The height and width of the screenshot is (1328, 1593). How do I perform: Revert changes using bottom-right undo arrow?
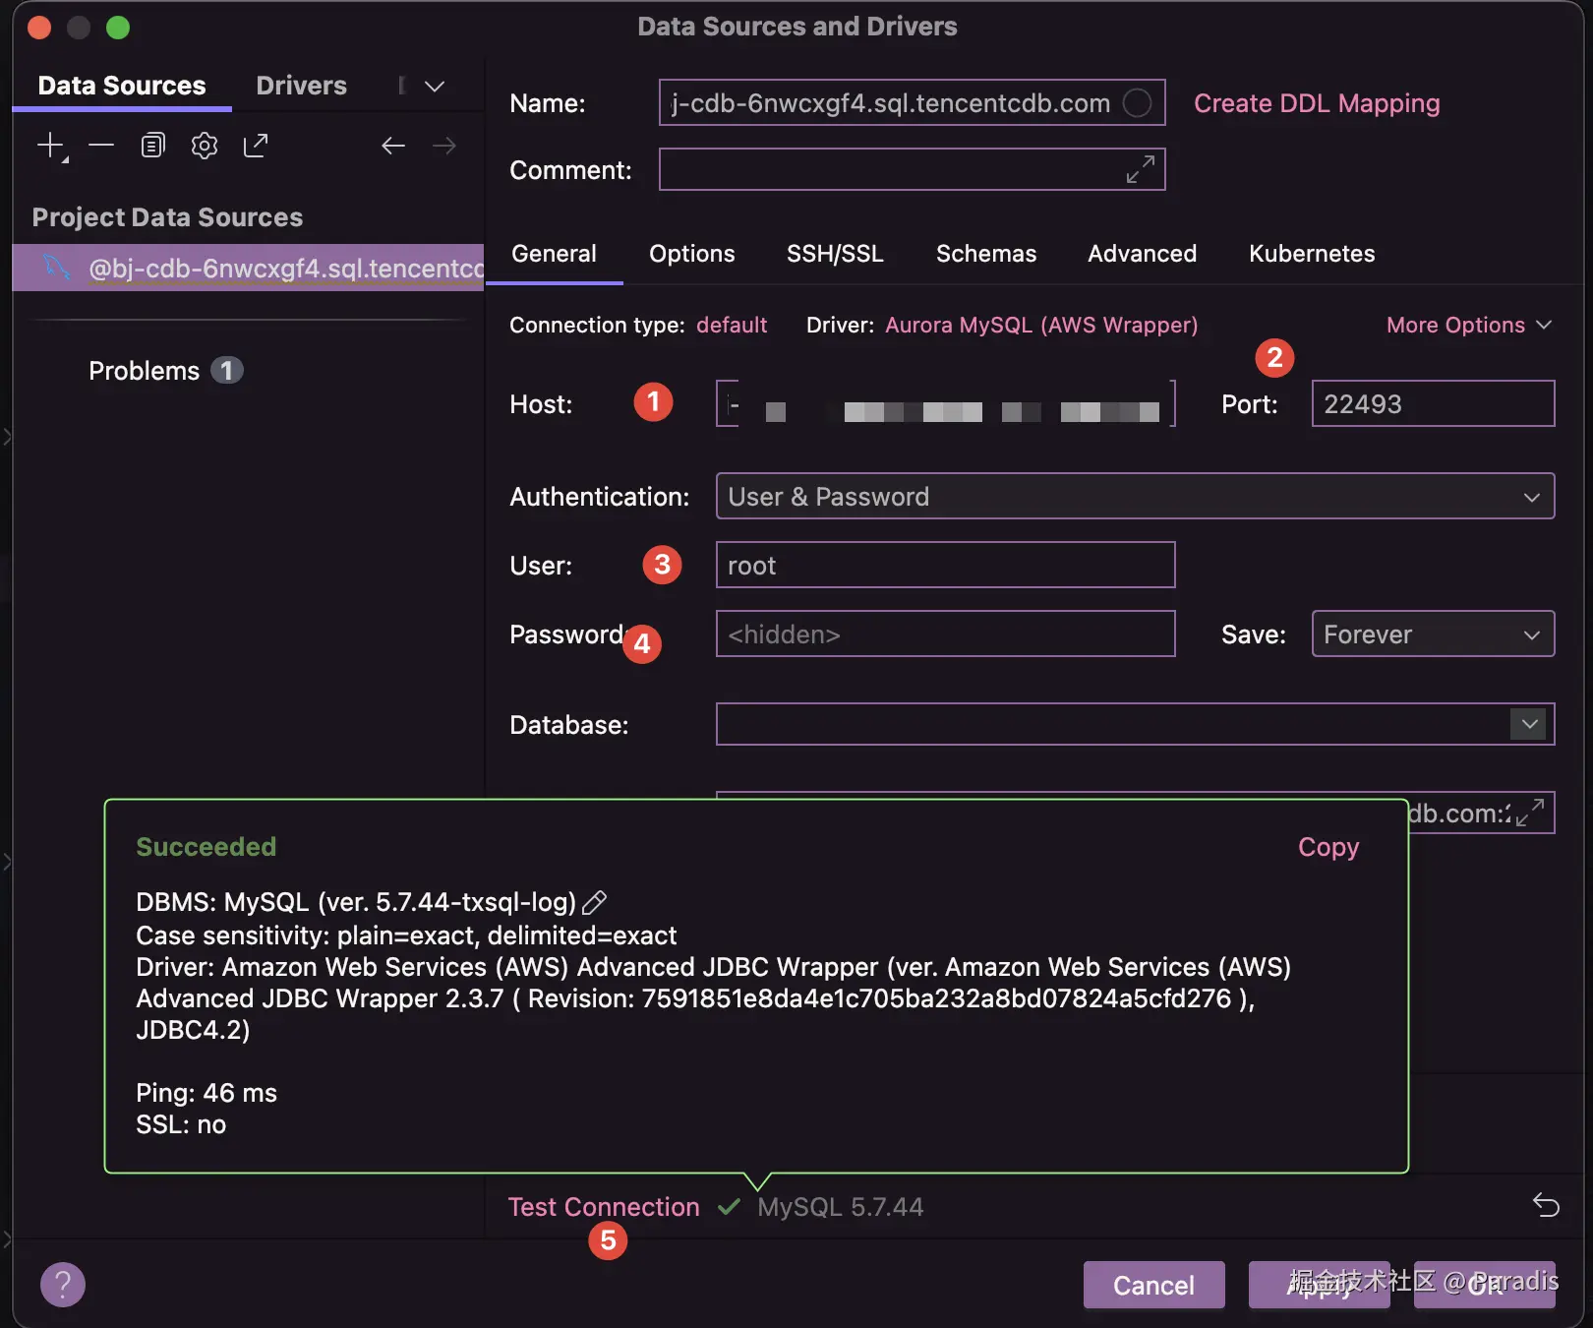pyautogui.click(x=1544, y=1204)
